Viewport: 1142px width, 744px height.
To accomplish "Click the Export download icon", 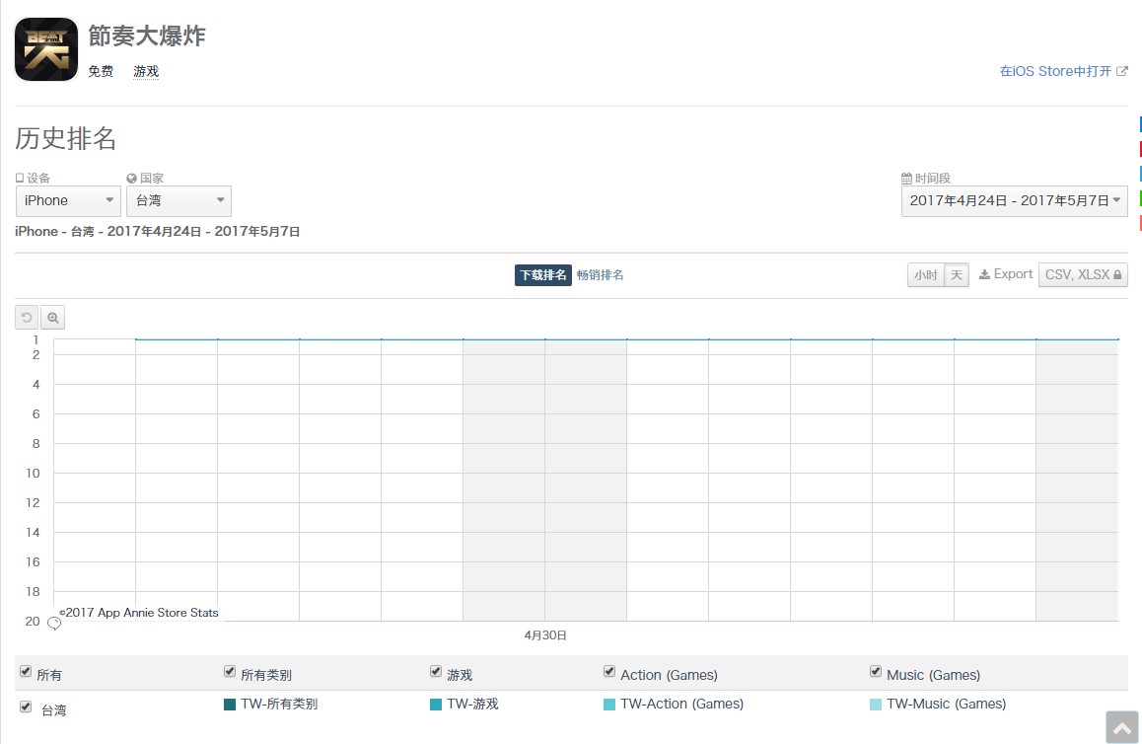I will tap(984, 275).
